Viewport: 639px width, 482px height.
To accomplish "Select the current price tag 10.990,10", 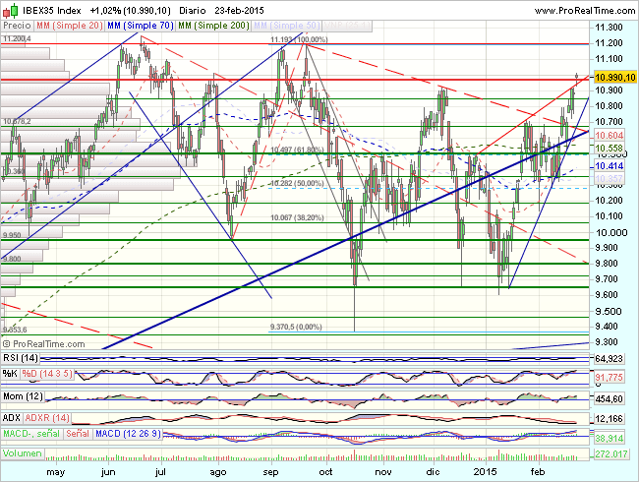I will coord(615,78).
